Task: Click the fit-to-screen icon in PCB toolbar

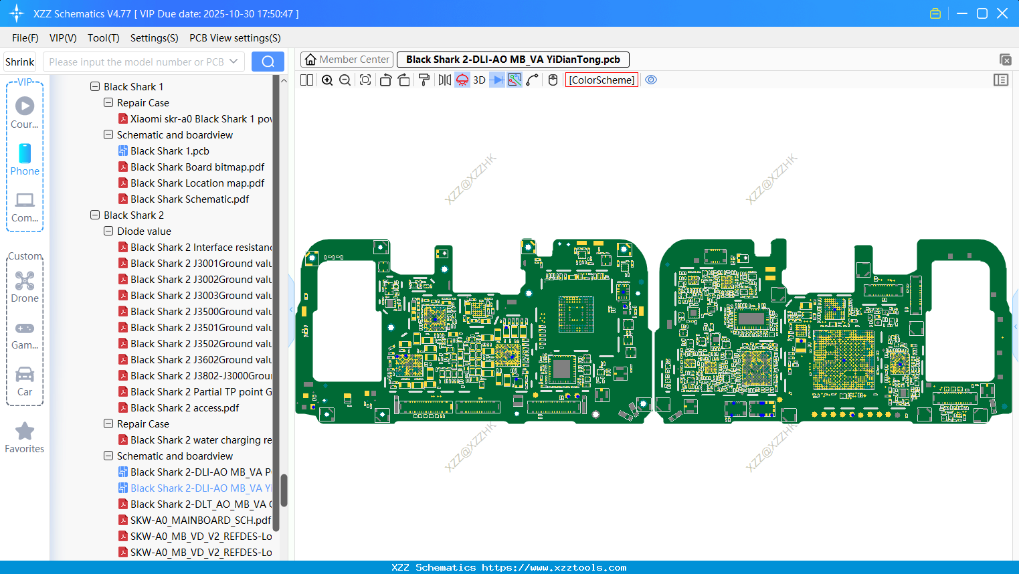Action: tap(365, 80)
